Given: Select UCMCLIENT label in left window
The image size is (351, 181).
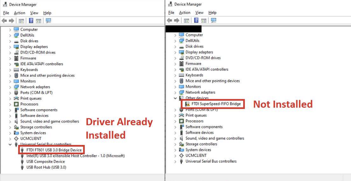Looking at the screenshot, I should pyautogui.click(x=31, y=138).
